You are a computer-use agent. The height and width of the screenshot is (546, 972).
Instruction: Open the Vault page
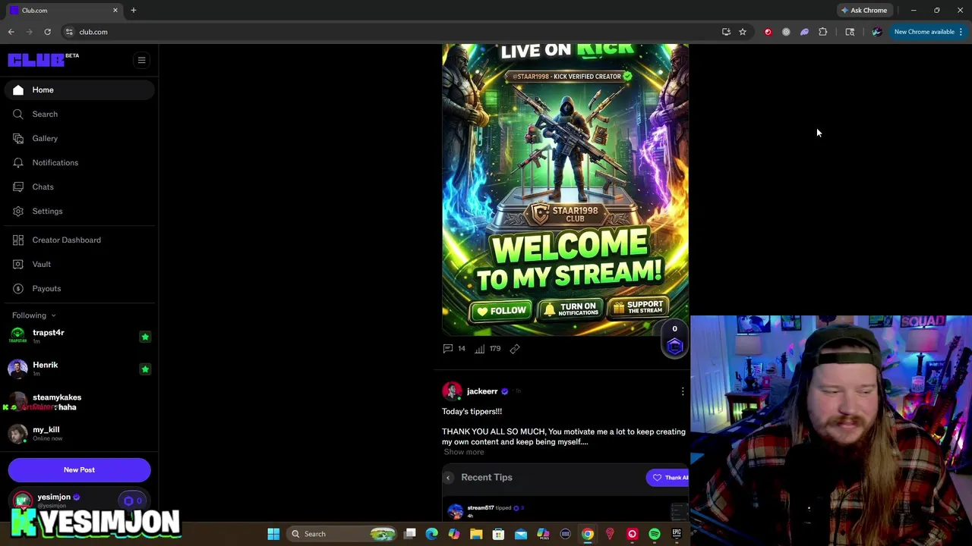(x=79, y=264)
